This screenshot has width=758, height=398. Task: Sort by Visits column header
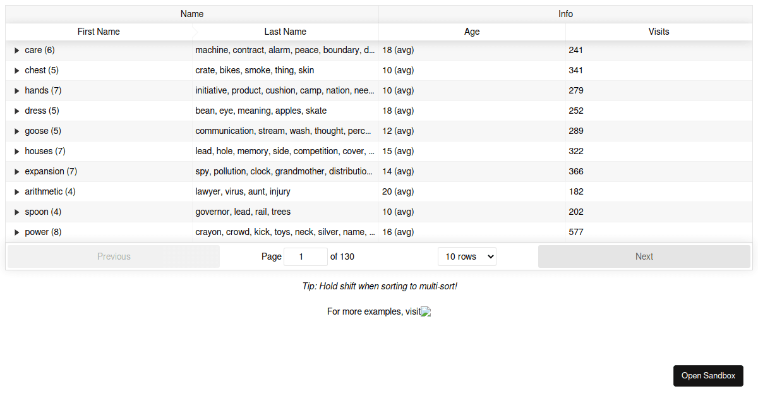659,32
